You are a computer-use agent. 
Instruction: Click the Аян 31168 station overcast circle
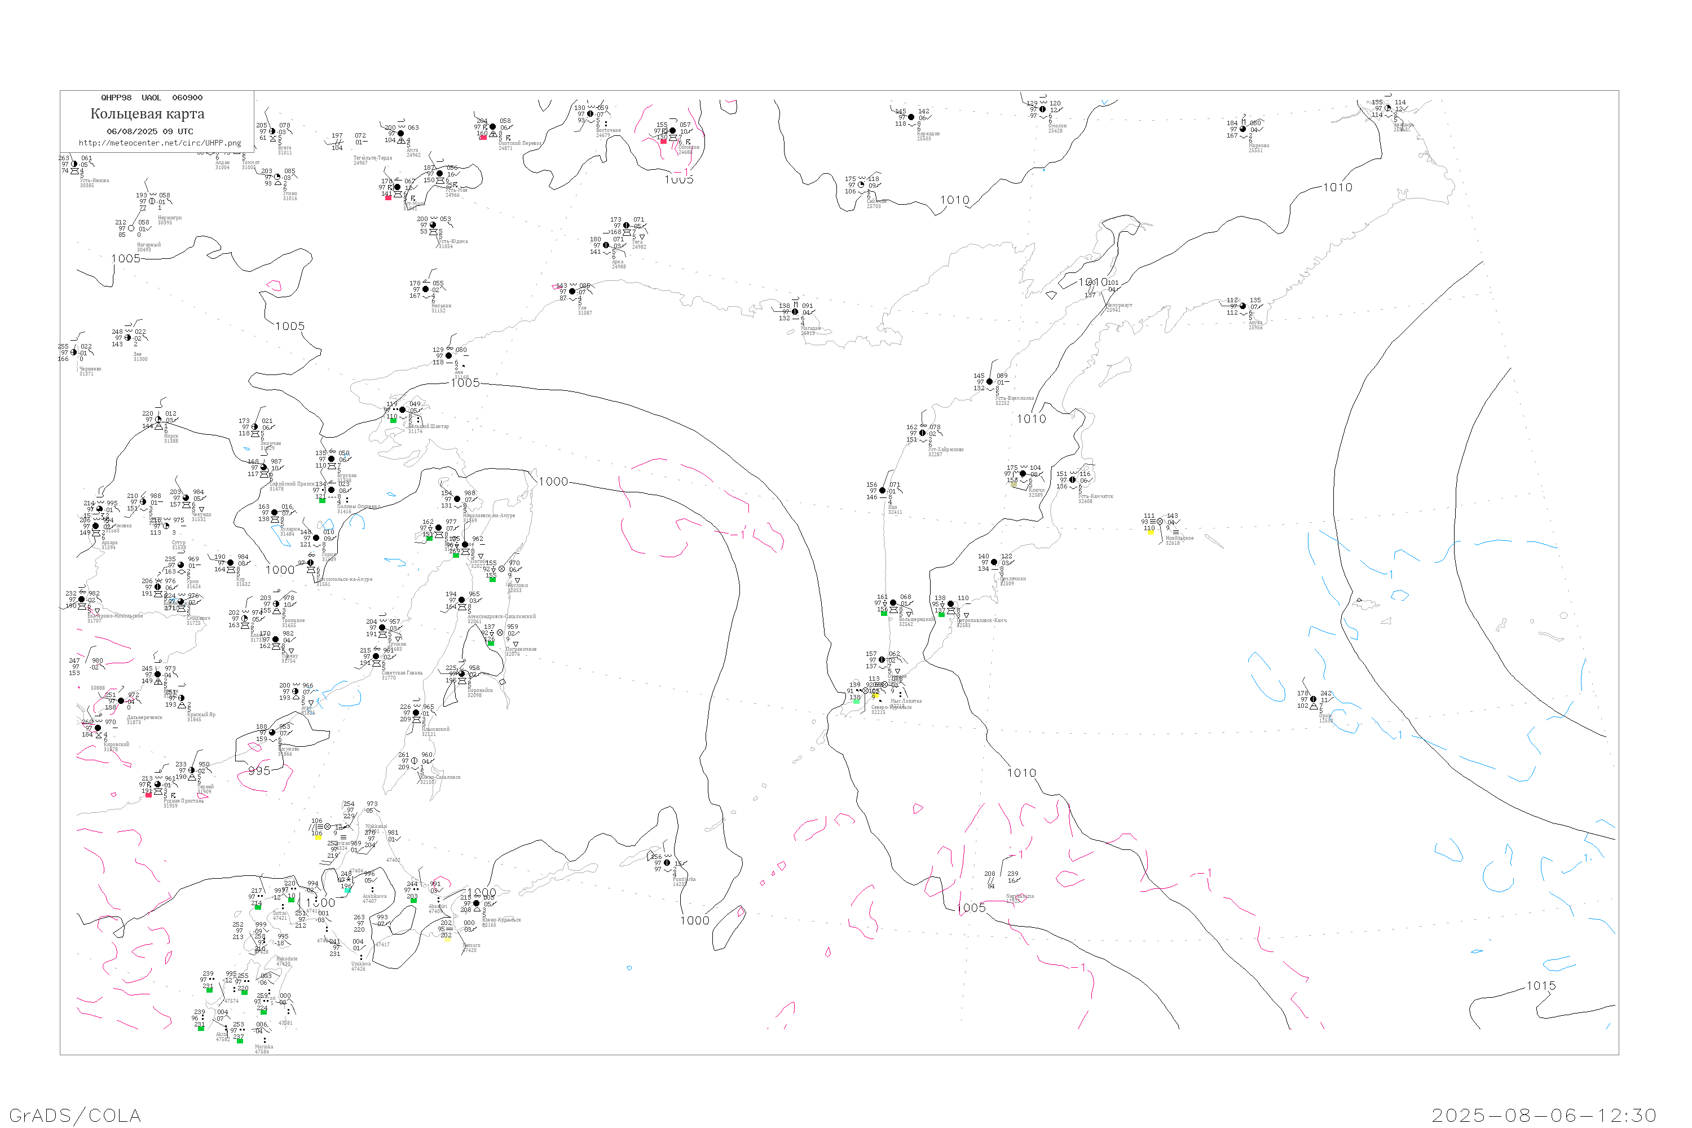tap(449, 356)
